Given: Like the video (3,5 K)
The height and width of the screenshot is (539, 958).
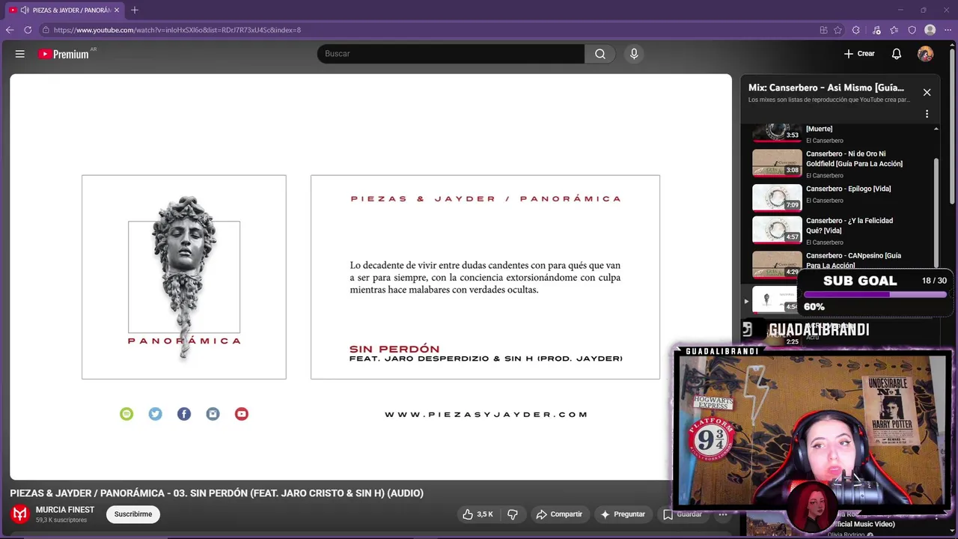Looking at the screenshot, I should pyautogui.click(x=478, y=514).
